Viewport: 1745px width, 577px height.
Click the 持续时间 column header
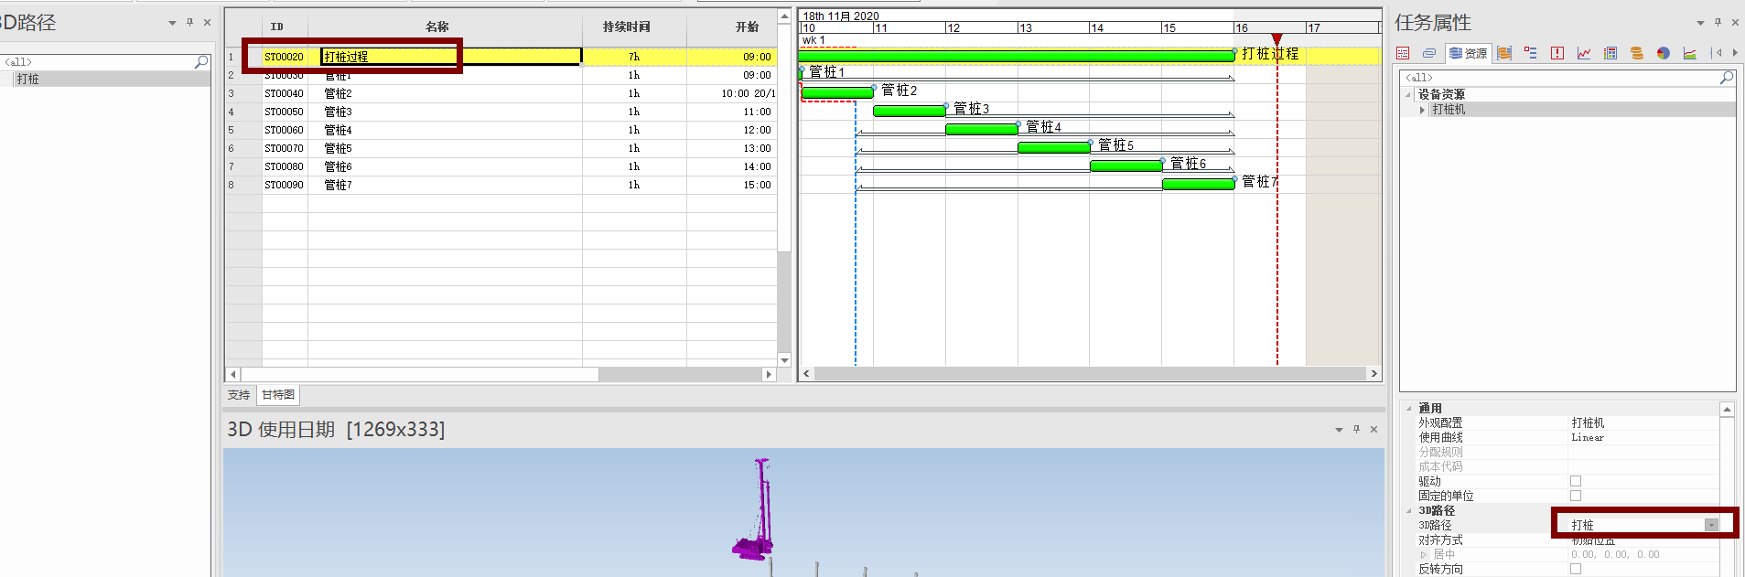(x=627, y=27)
